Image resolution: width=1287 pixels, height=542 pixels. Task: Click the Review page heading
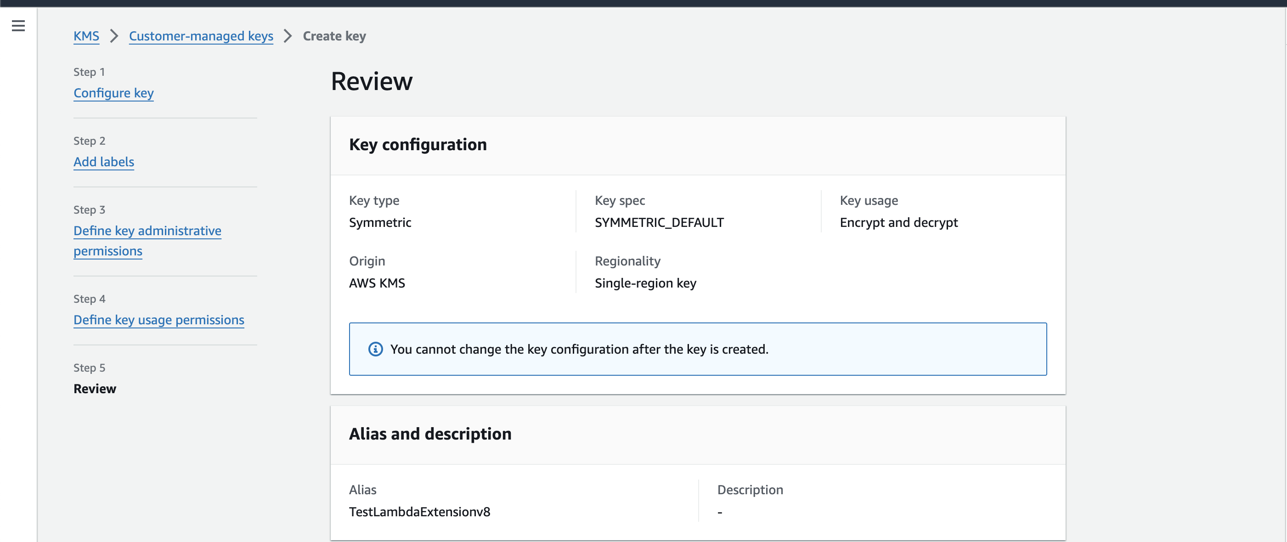(372, 81)
